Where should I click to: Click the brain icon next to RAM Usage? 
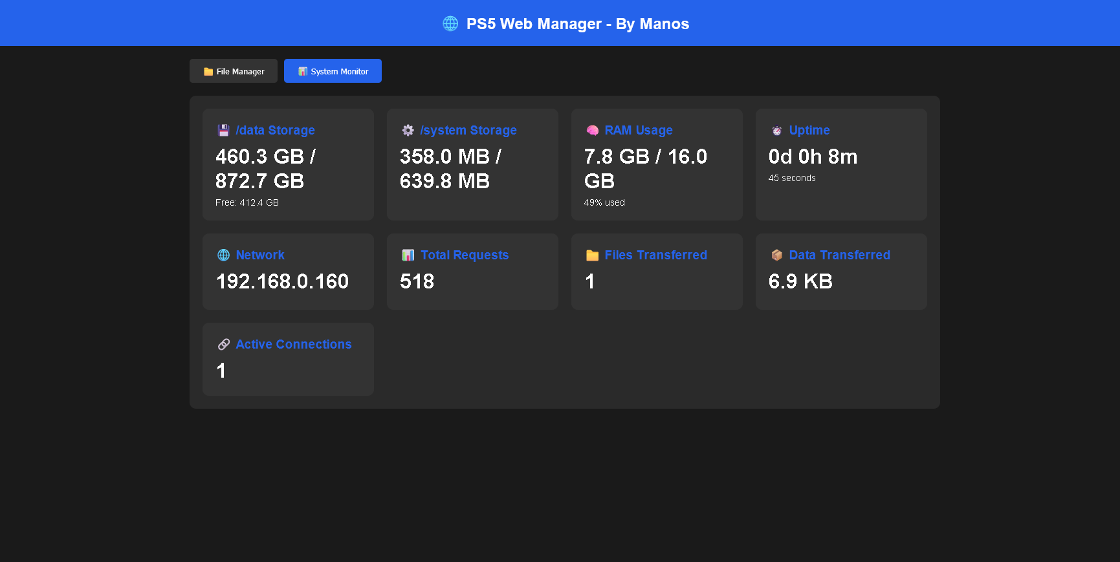click(x=593, y=131)
